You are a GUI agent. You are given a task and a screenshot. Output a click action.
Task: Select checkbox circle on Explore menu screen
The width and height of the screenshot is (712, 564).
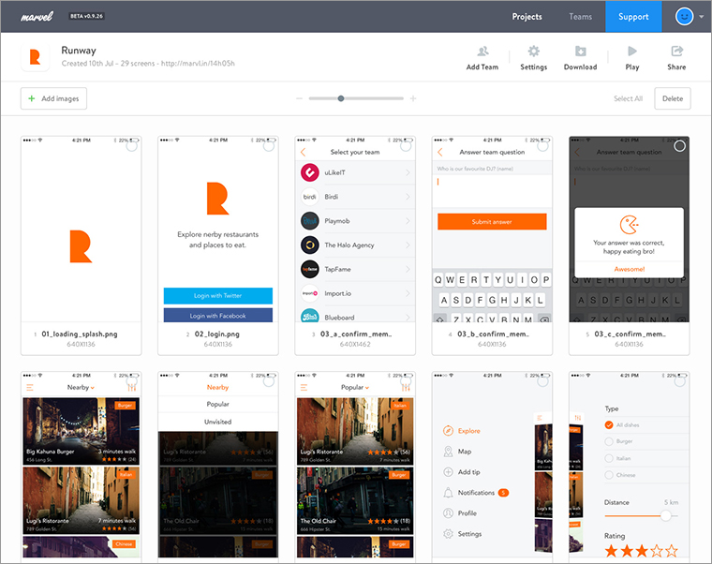pyautogui.click(x=542, y=381)
